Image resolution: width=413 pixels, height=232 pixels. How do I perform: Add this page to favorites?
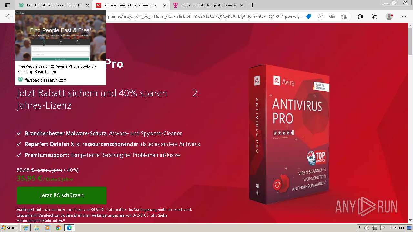(x=344, y=16)
